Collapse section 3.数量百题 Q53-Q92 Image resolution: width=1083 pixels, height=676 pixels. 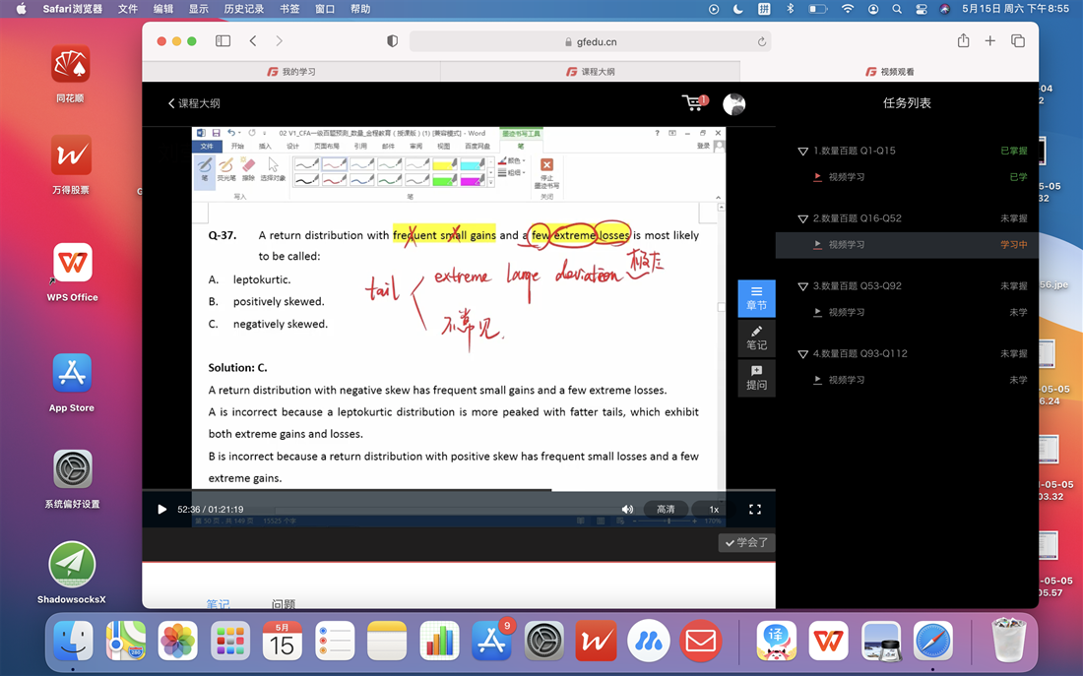tap(802, 286)
